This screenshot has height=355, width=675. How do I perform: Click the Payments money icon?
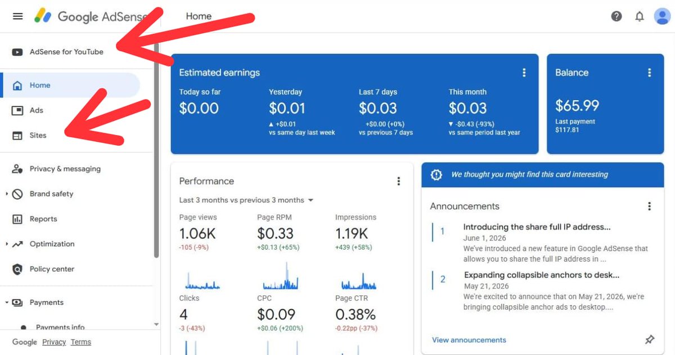(17, 302)
